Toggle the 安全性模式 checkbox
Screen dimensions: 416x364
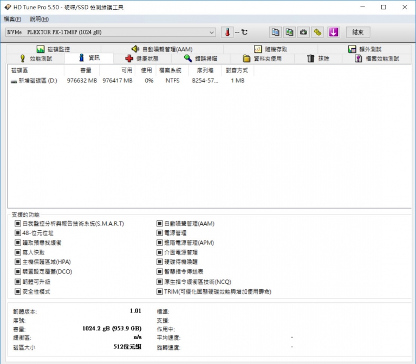click(x=18, y=291)
